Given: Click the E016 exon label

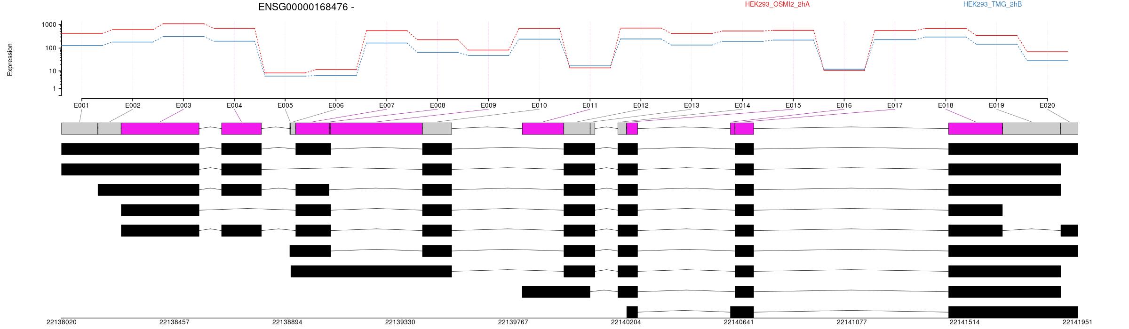Looking at the screenshot, I should [x=844, y=106].
